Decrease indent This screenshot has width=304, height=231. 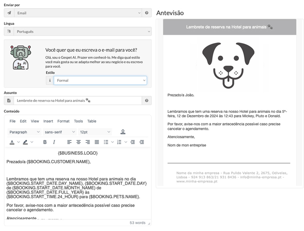pyautogui.click(x=133, y=142)
